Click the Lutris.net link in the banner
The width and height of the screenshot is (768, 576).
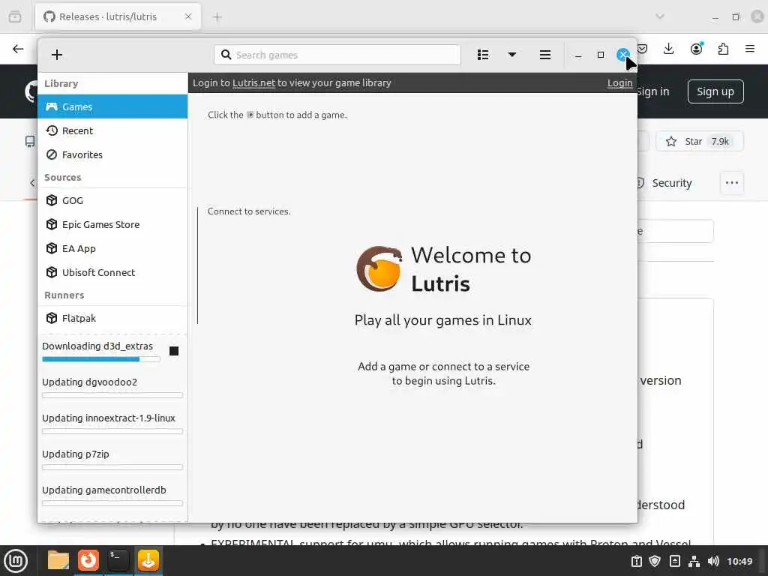(x=253, y=82)
